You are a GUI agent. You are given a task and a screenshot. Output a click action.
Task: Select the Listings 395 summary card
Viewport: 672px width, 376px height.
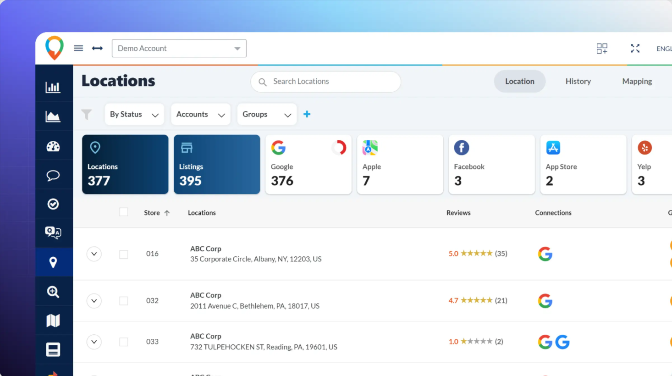coord(217,164)
